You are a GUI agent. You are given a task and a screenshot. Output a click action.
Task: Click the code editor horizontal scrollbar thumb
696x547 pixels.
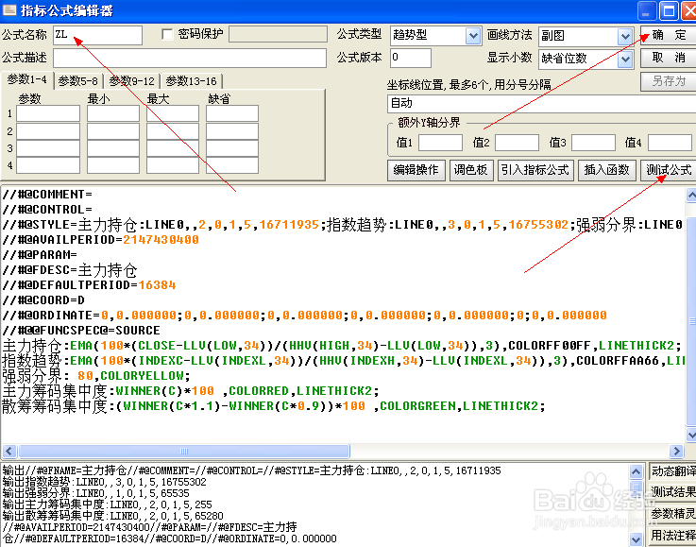(x=184, y=452)
